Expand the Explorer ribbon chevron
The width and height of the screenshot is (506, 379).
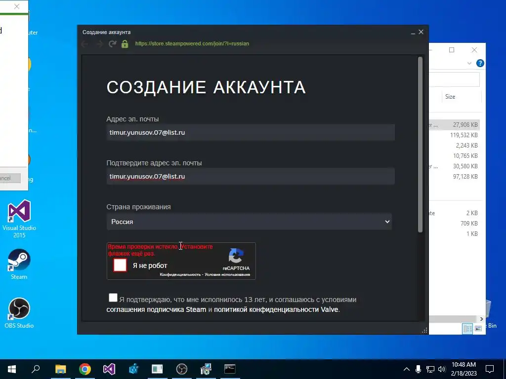pos(469,63)
